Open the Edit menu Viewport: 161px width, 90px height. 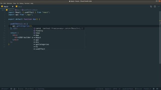(5, 3)
